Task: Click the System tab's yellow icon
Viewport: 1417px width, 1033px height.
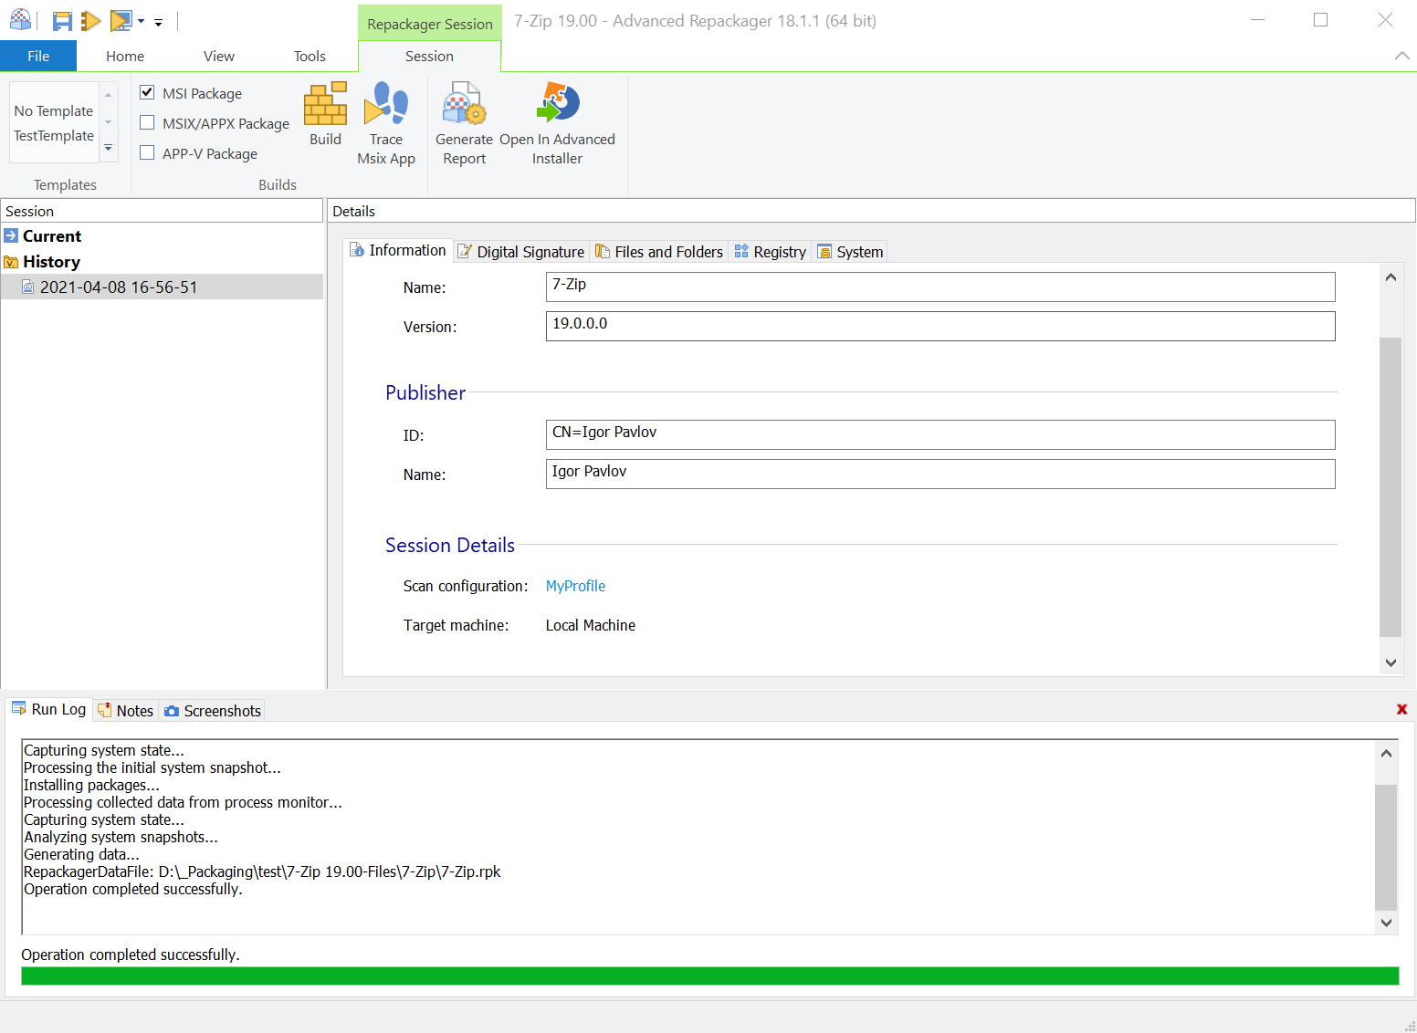Action: tap(824, 252)
